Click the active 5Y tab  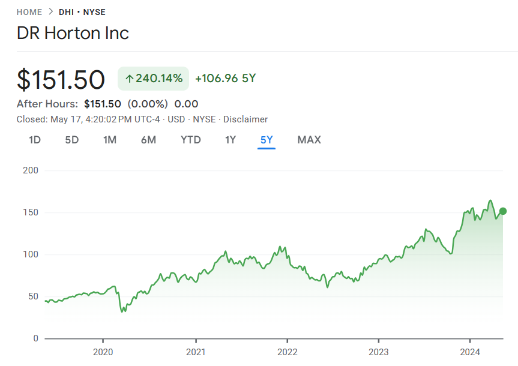tap(267, 140)
